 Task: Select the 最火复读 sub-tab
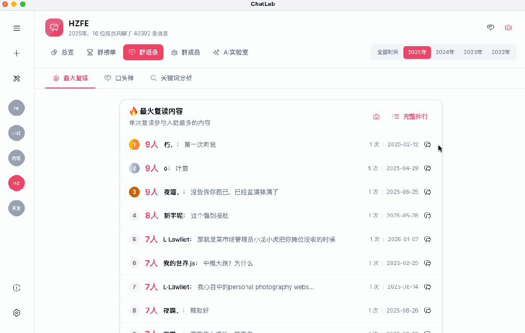(71, 78)
